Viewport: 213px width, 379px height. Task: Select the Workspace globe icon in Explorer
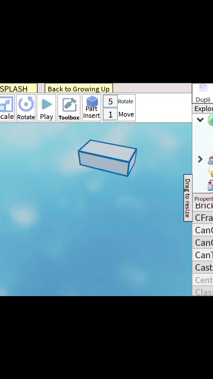tap(211, 120)
